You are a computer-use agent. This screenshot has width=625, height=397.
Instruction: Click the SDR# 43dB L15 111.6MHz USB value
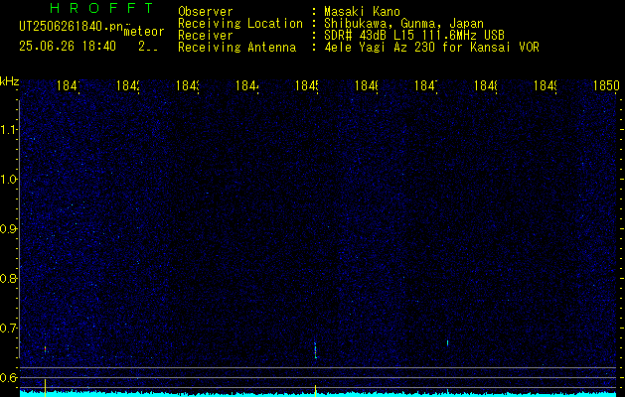pyautogui.click(x=414, y=36)
